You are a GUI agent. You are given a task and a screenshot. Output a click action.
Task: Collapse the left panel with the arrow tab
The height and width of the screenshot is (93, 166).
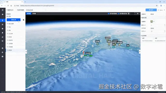click(26, 52)
